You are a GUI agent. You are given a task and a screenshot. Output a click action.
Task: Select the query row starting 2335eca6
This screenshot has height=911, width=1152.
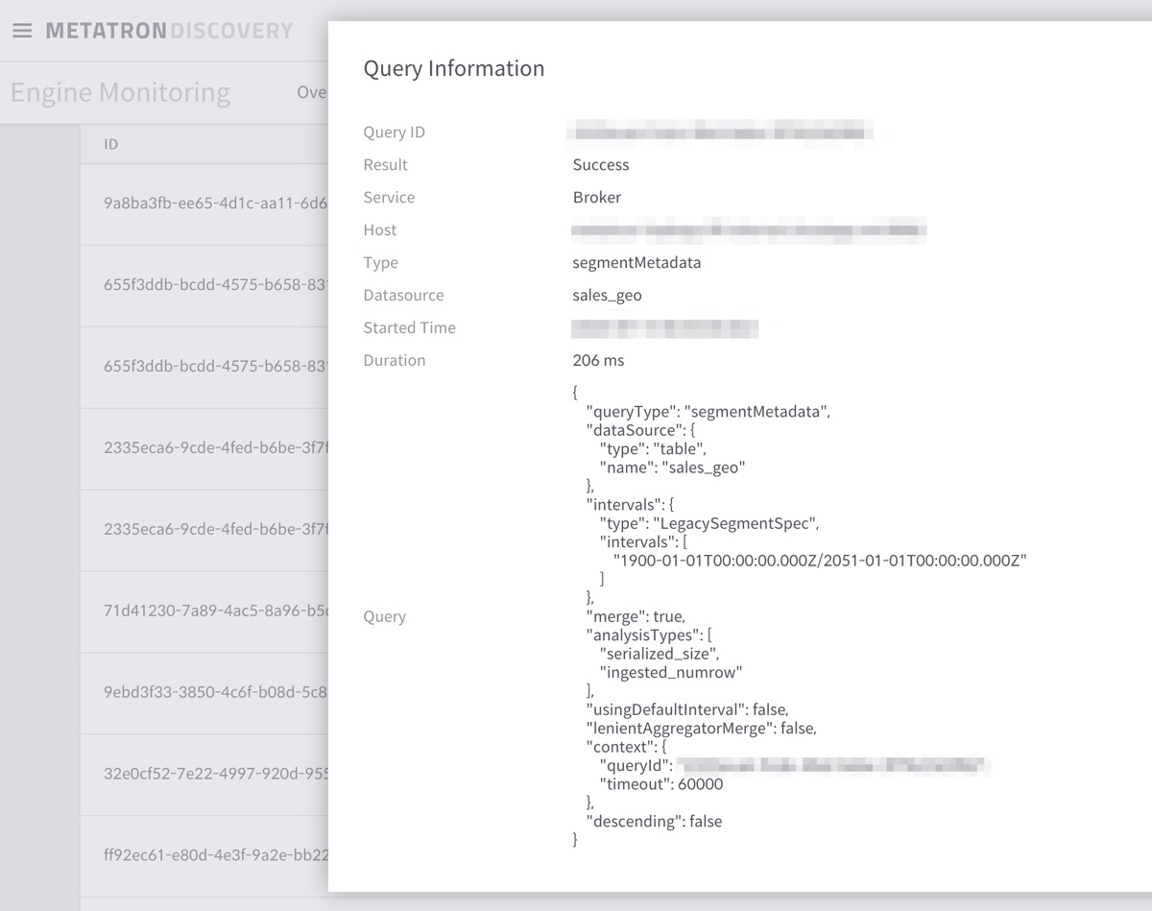pos(206,448)
